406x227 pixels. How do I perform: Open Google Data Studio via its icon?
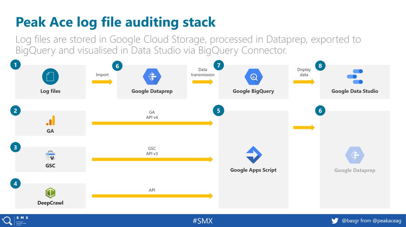[x=355, y=77]
